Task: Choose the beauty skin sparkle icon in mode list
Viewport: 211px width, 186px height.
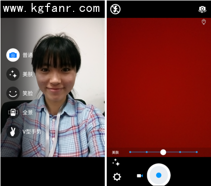Action: (13, 74)
